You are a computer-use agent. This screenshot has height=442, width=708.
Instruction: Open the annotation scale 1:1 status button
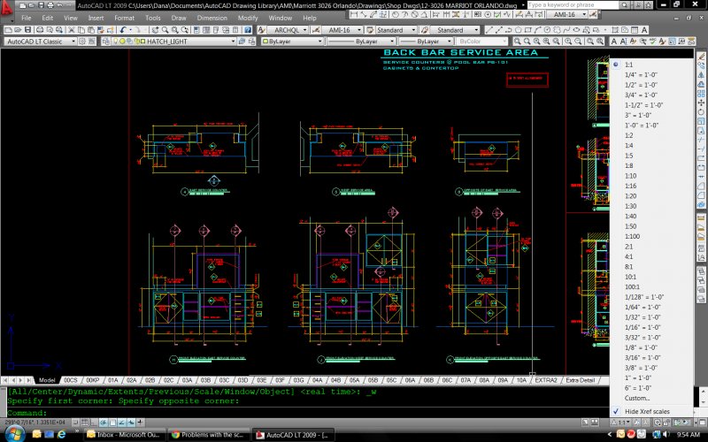[621, 423]
